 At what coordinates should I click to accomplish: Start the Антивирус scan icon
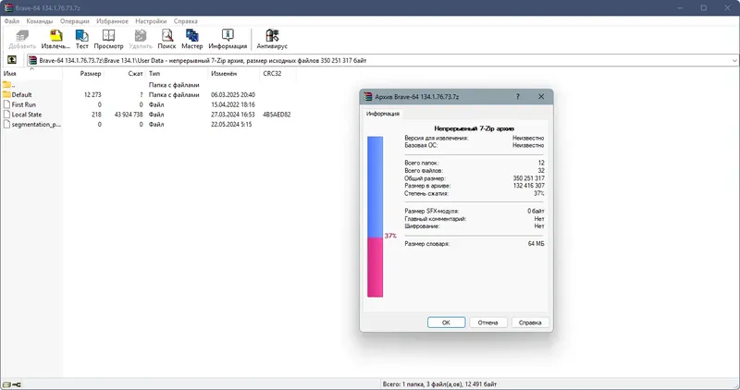coord(272,36)
